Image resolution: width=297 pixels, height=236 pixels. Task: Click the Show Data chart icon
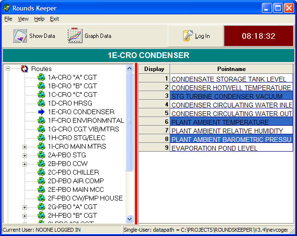(x=19, y=36)
